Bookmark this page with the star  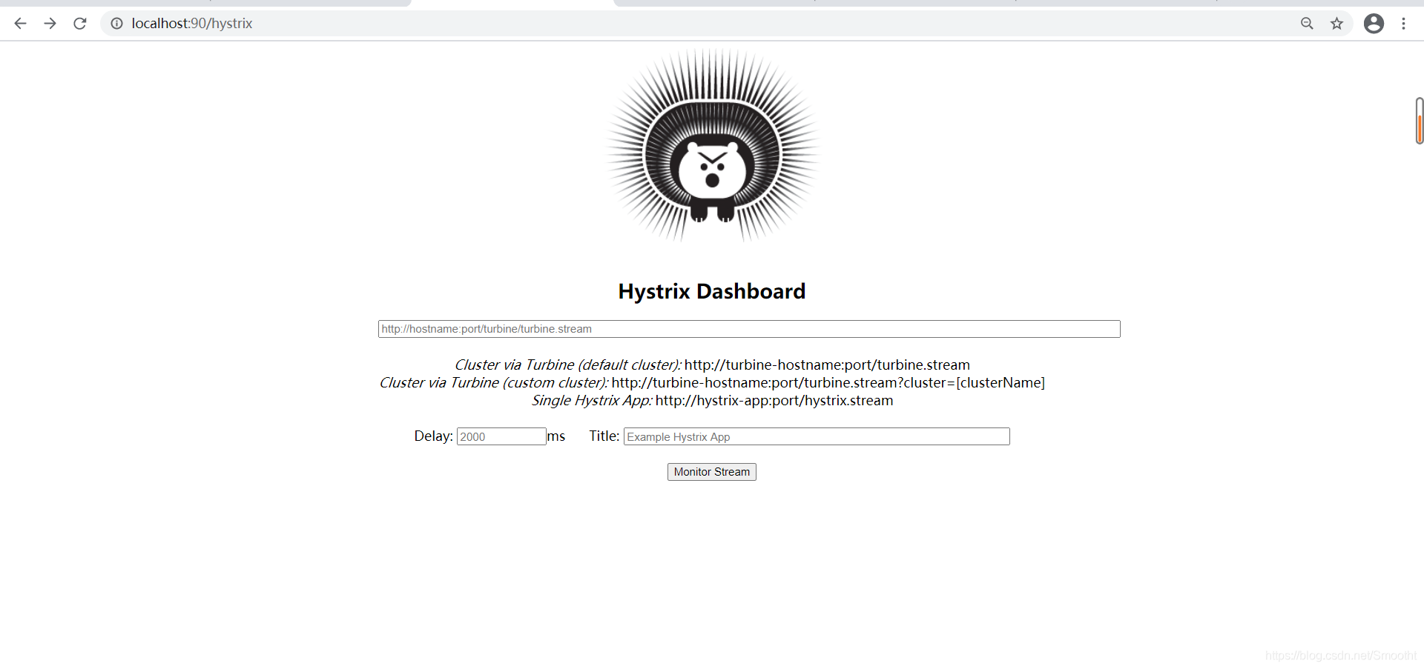1336,24
